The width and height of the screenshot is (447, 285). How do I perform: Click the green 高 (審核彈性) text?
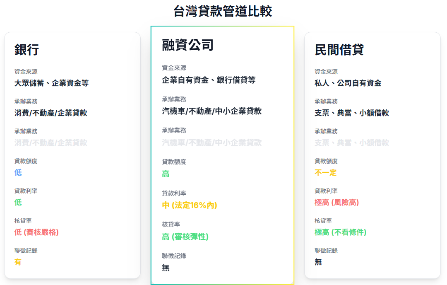pyautogui.click(x=185, y=237)
